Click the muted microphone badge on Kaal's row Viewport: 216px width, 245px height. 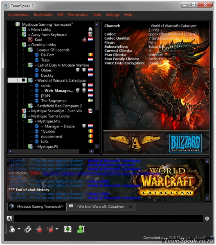click(84, 40)
